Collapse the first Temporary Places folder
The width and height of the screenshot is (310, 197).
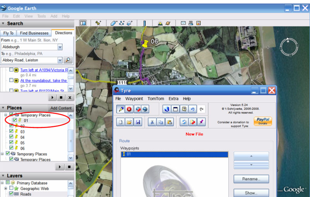click(6, 115)
